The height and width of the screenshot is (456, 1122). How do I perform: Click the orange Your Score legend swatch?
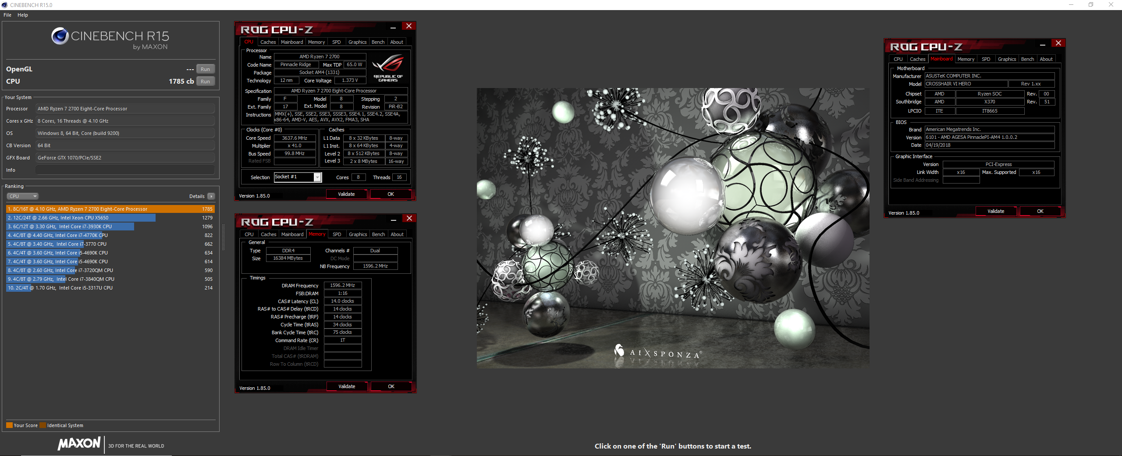9,425
